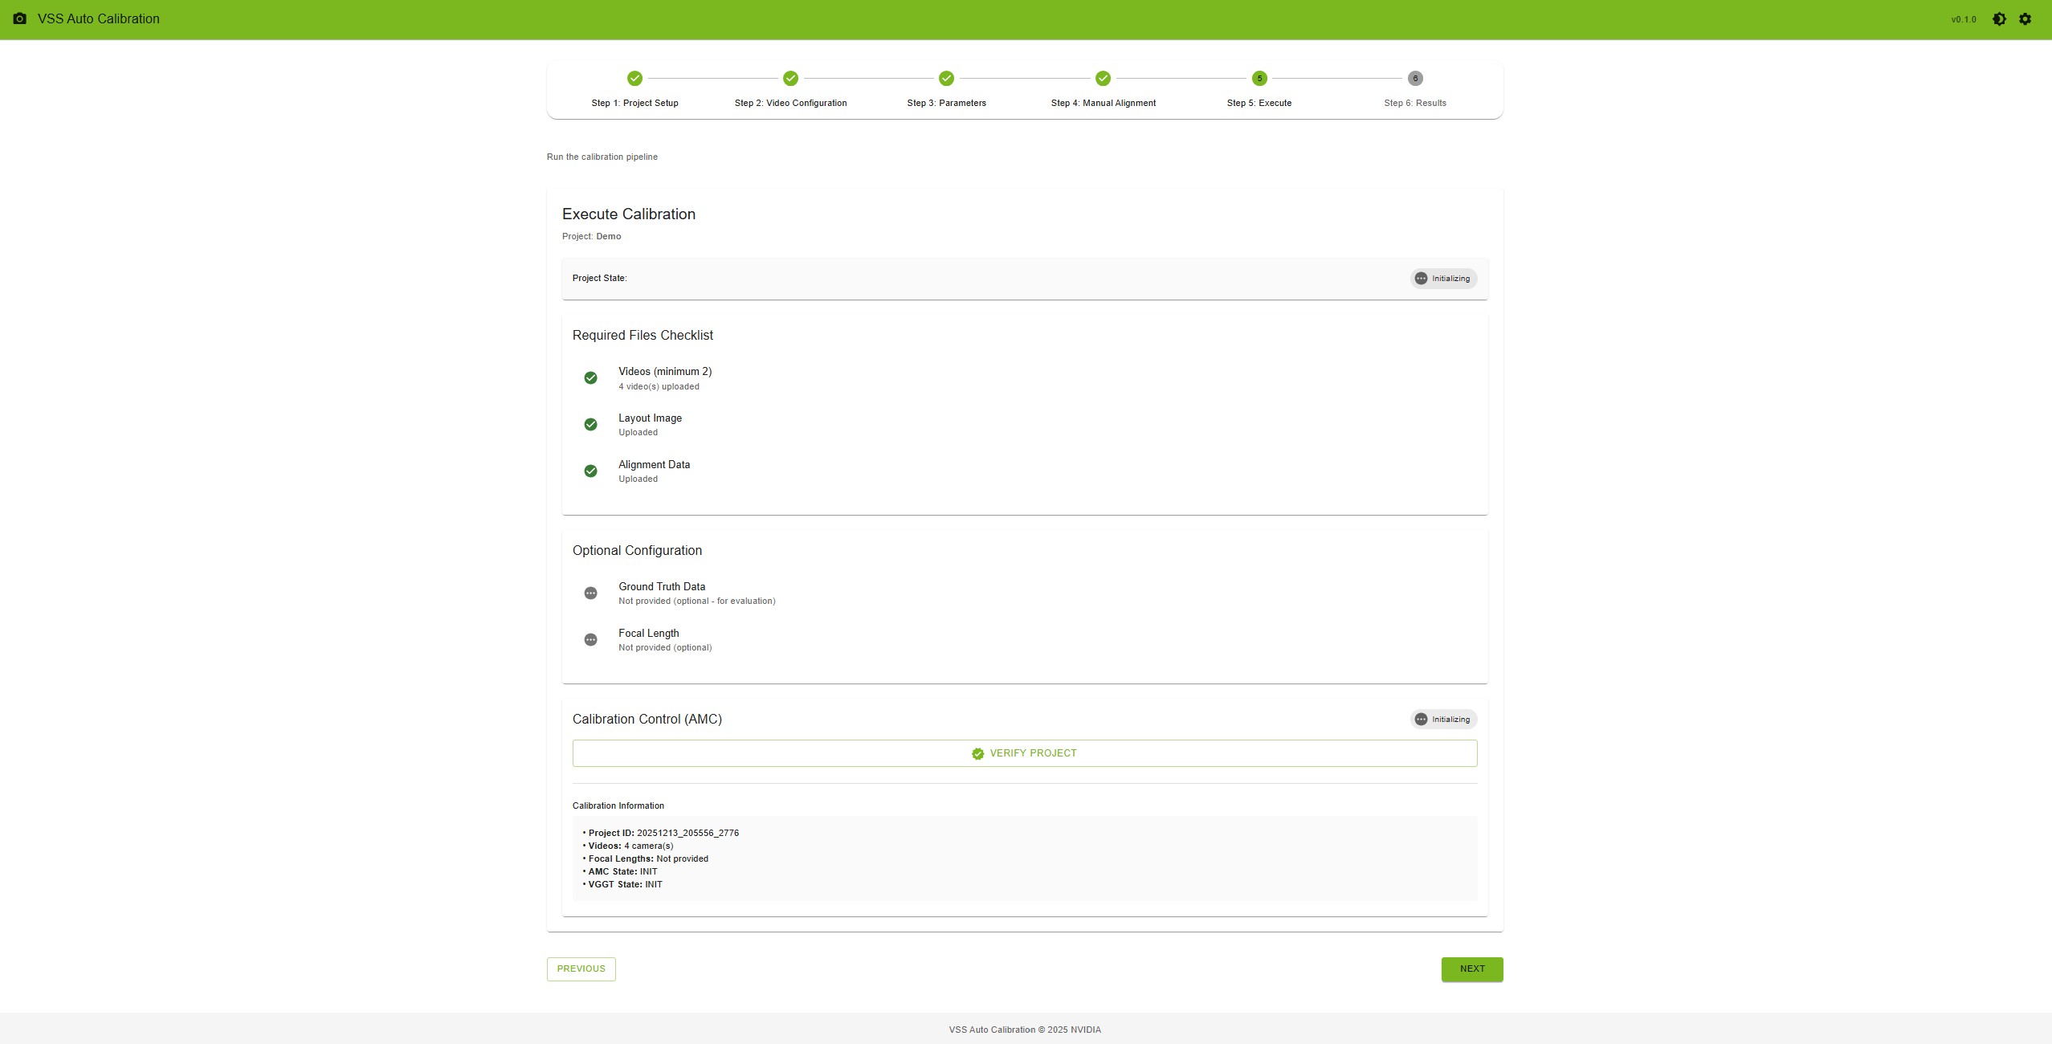
Task: Toggle dark mode theme icon
Action: coord(1999,19)
